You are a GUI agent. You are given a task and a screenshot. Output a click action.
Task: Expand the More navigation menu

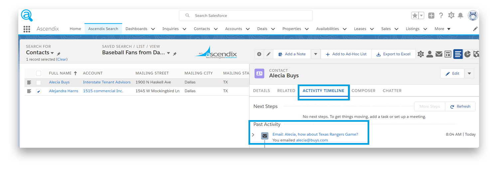[x=442, y=29]
